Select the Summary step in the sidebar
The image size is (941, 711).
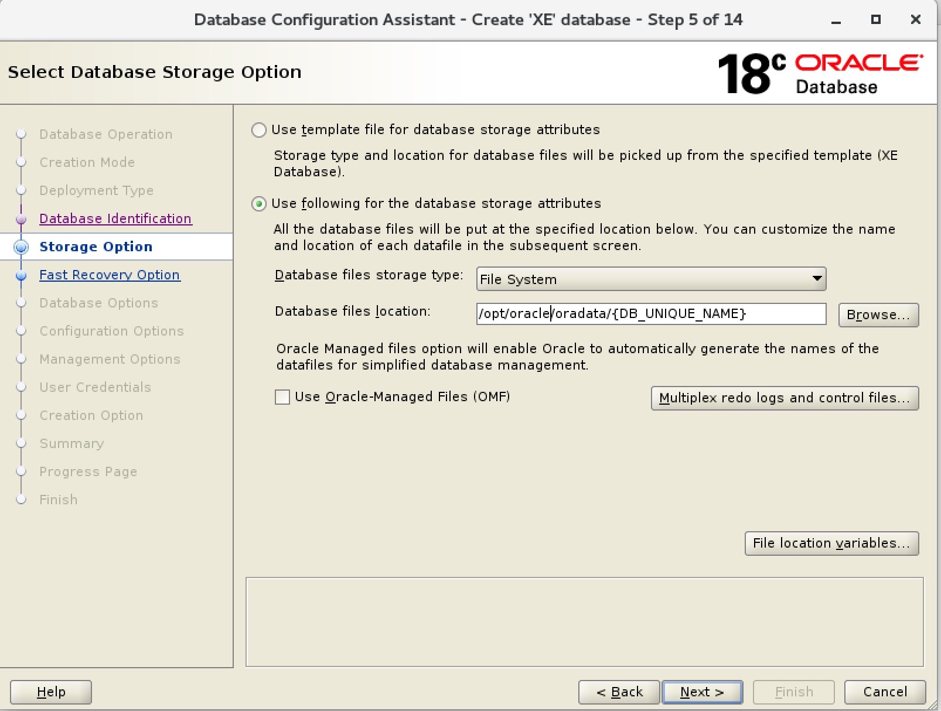71,443
